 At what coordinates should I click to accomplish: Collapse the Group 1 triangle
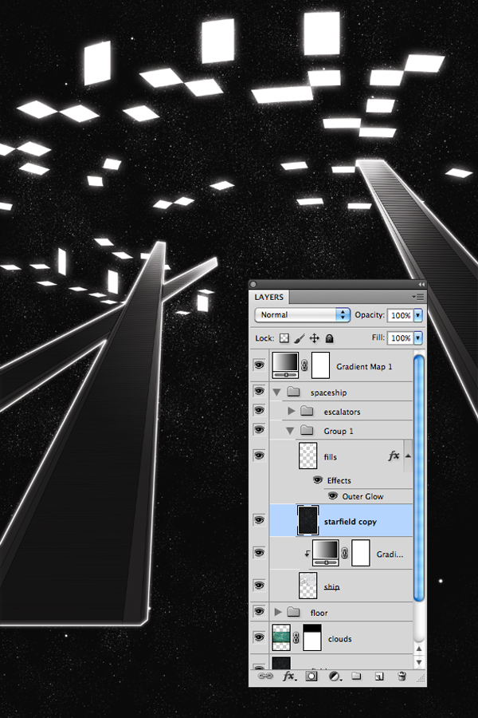click(x=290, y=431)
